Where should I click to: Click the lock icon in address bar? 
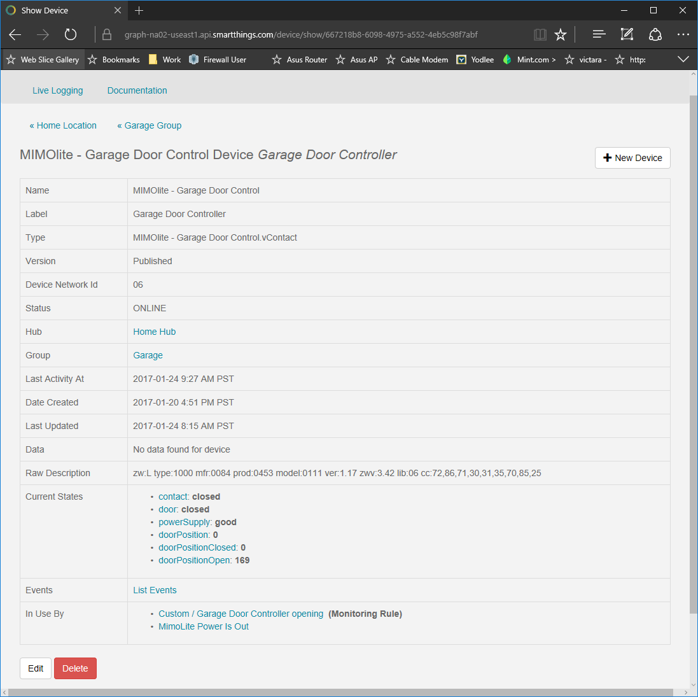coord(107,35)
